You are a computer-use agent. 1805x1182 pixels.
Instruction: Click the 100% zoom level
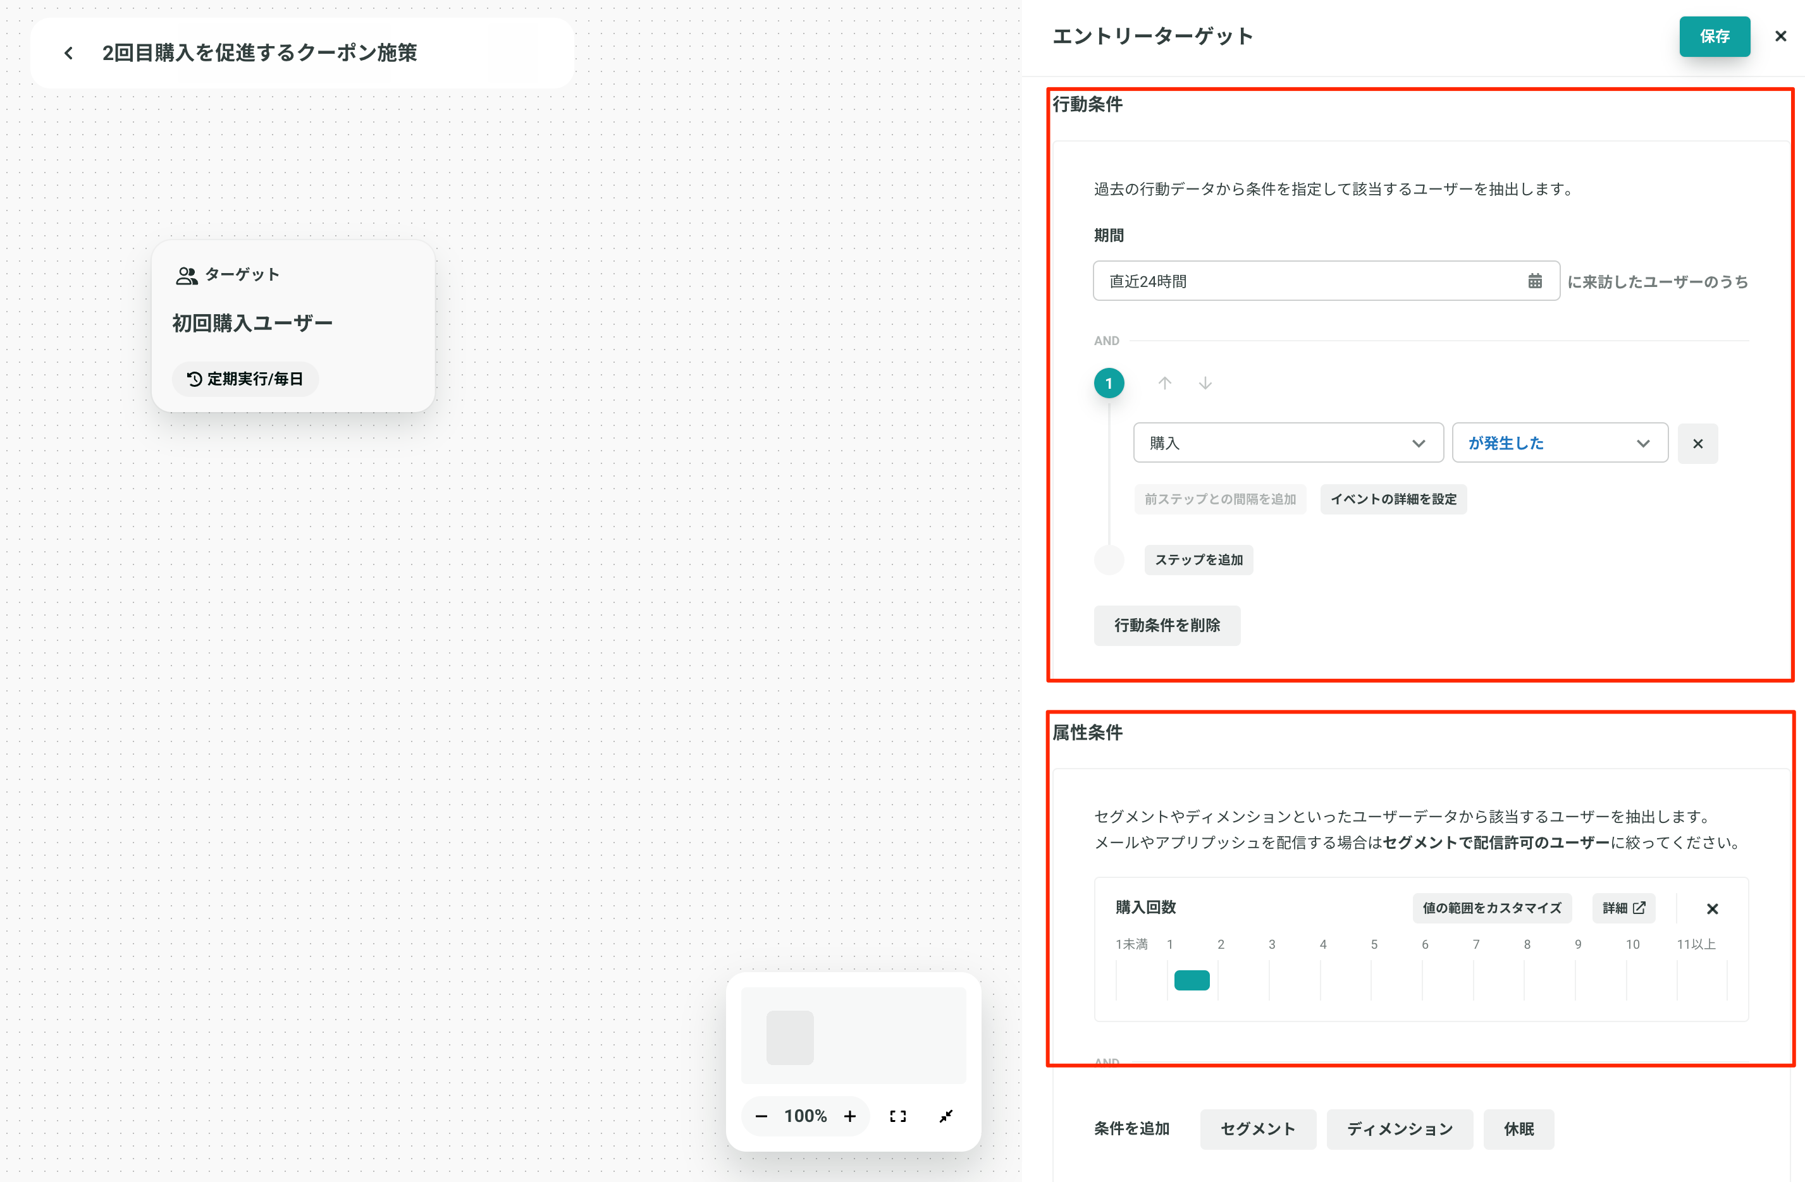tap(804, 1117)
